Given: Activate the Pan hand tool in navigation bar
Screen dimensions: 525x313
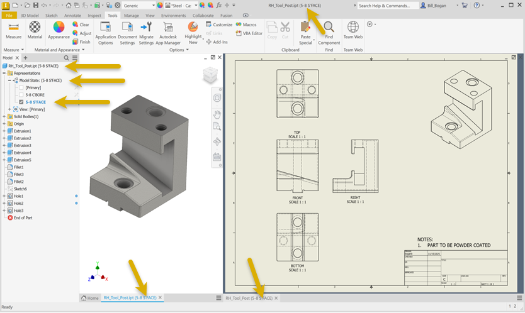Looking at the screenshot, I should pos(217,114).
